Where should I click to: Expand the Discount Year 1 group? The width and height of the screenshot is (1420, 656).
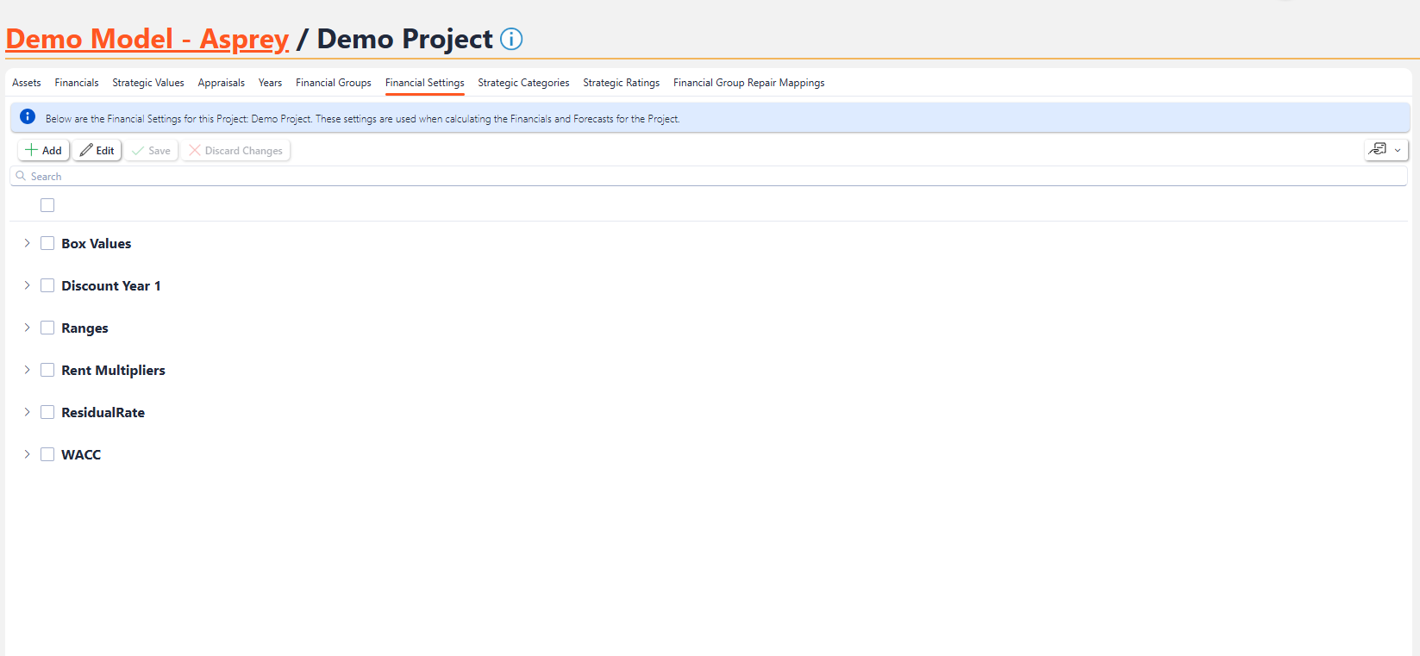click(x=27, y=286)
